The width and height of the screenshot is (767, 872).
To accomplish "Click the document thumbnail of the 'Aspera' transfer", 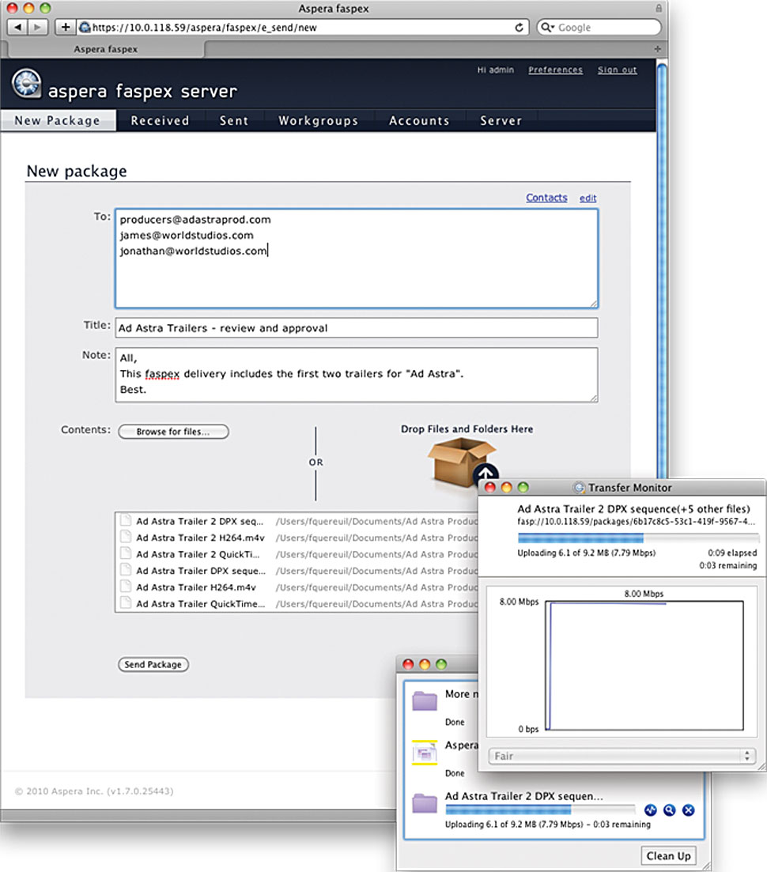I will click(x=425, y=753).
